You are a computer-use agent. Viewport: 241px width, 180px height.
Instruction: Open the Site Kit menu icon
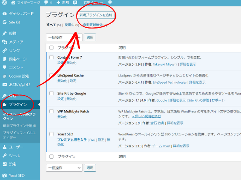click(4, 22)
